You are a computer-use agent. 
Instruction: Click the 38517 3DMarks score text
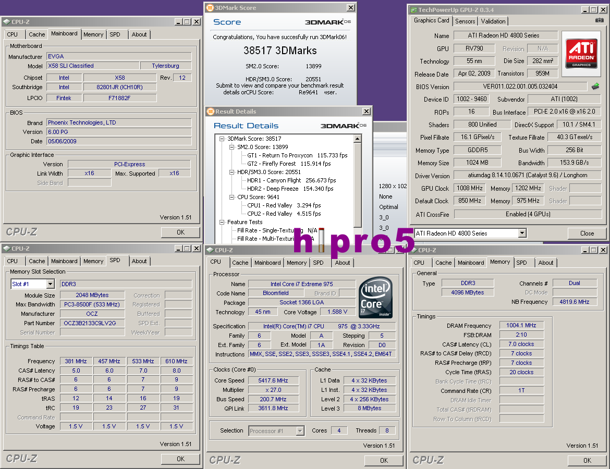pos(280,51)
